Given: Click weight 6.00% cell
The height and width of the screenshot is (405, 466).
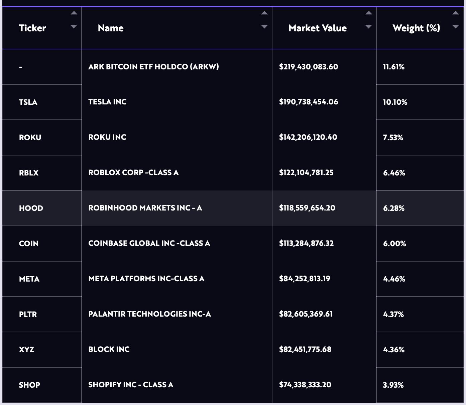Looking at the screenshot, I should click(420, 244).
